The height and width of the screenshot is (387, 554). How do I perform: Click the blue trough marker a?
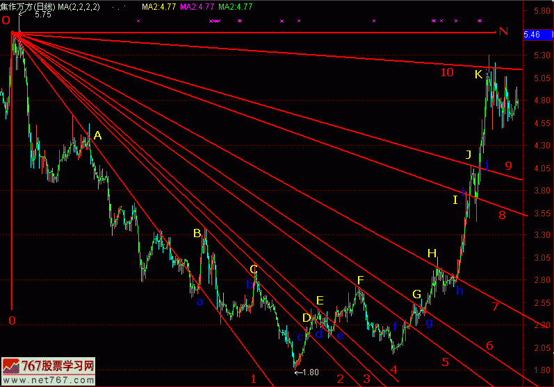199,302
